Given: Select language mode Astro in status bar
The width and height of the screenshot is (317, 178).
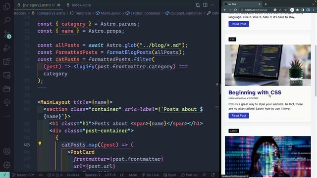Looking at the screenshot, I should 133,175.
